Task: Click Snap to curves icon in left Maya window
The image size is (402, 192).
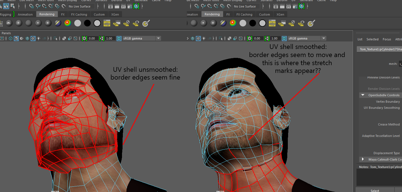Action: click(38, 6)
